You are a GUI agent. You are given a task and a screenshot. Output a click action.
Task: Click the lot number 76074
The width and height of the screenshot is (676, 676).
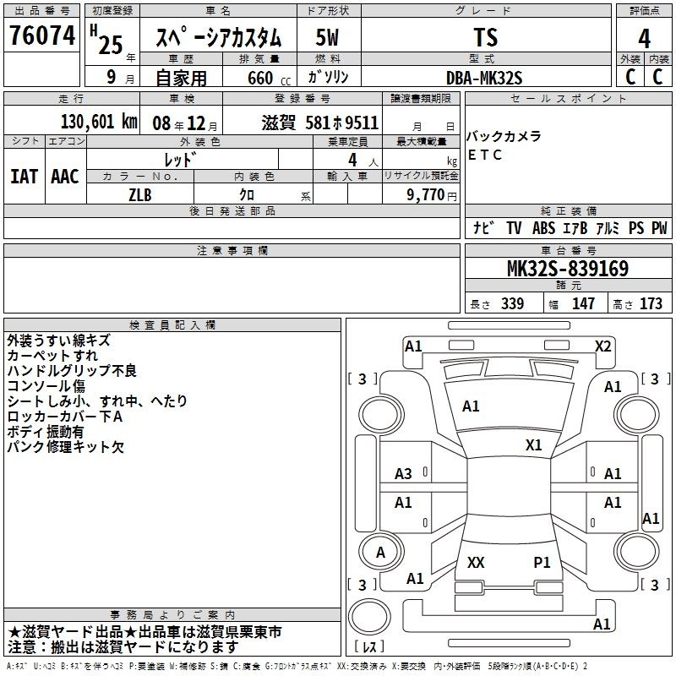41,36
